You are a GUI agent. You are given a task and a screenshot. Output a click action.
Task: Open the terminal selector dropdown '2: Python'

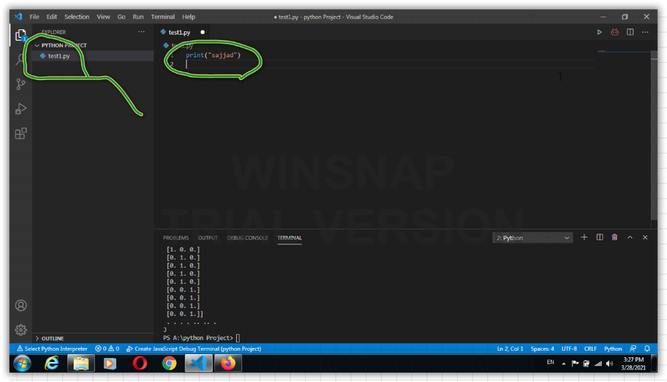[x=532, y=238]
